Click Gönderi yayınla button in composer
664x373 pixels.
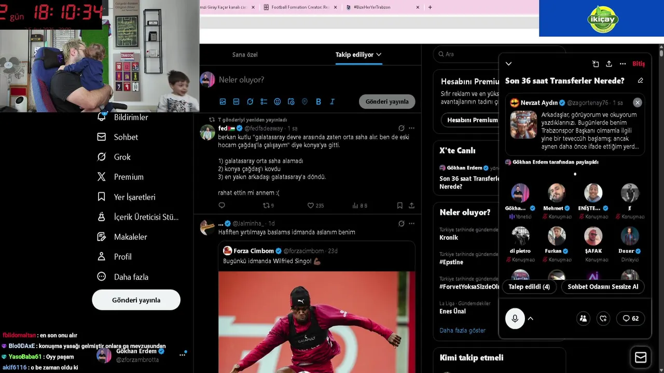387,102
